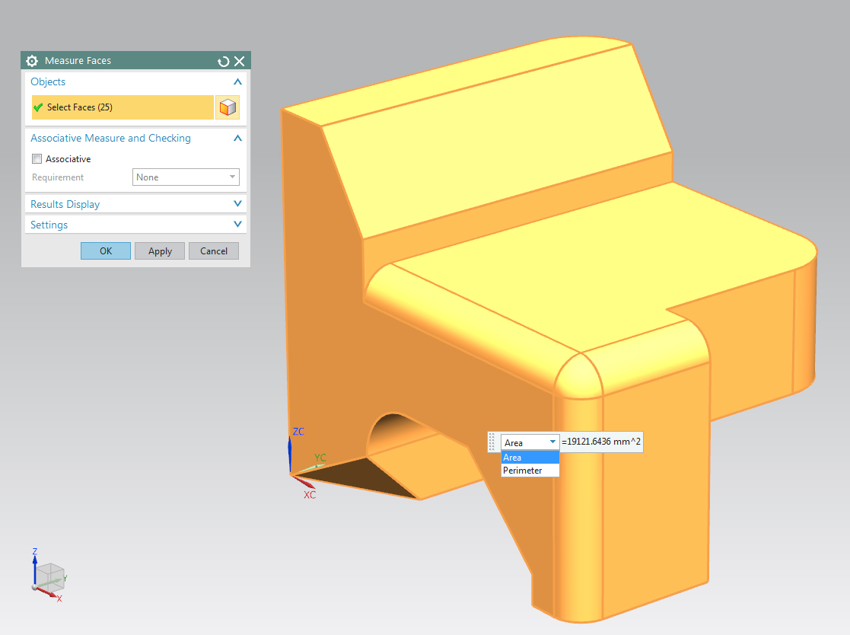Enable the Associative checkbox

pyautogui.click(x=37, y=159)
